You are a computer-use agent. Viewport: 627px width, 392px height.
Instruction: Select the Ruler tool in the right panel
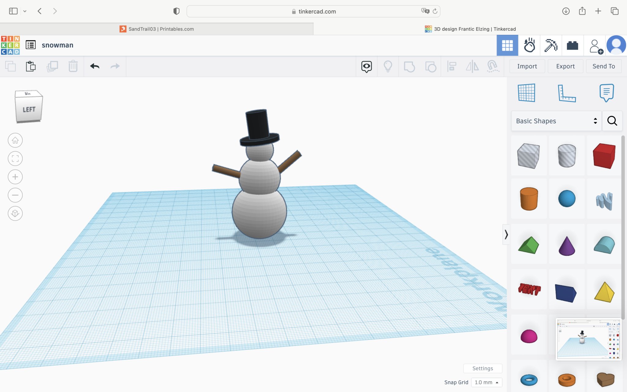tap(567, 93)
